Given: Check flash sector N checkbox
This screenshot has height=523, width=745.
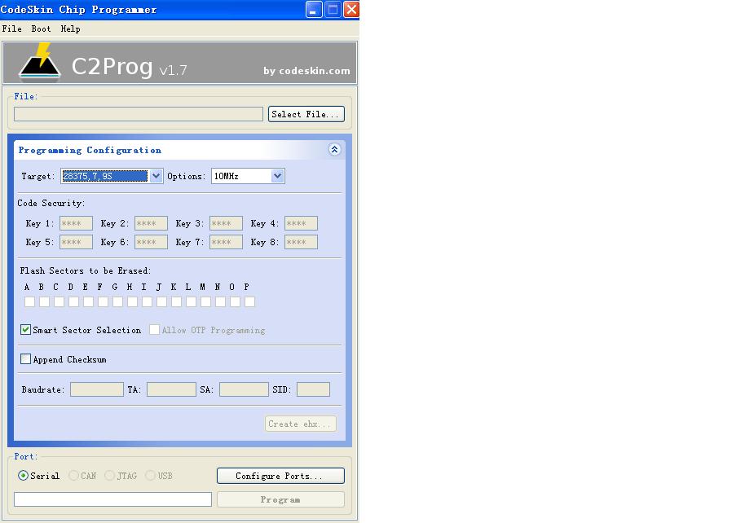Looking at the screenshot, I should click(220, 301).
